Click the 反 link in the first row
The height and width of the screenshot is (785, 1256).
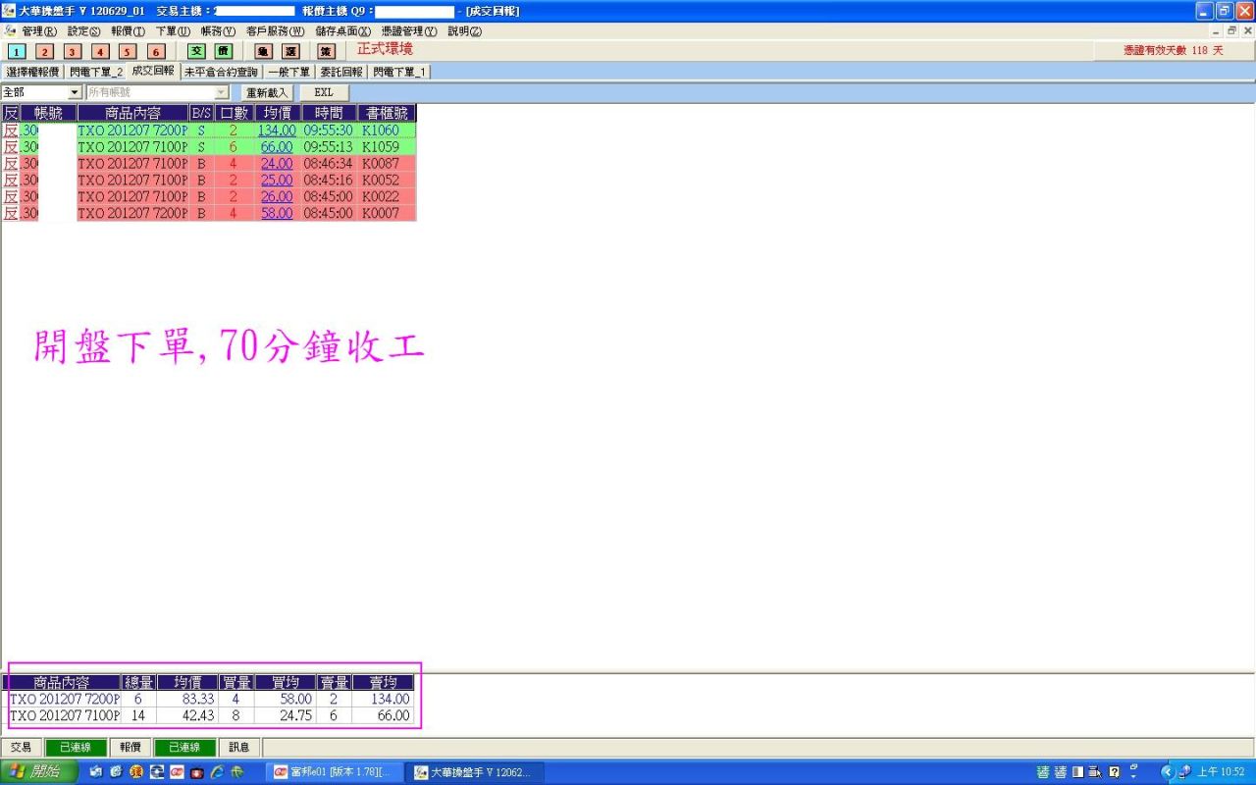pyautogui.click(x=10, y=130)
